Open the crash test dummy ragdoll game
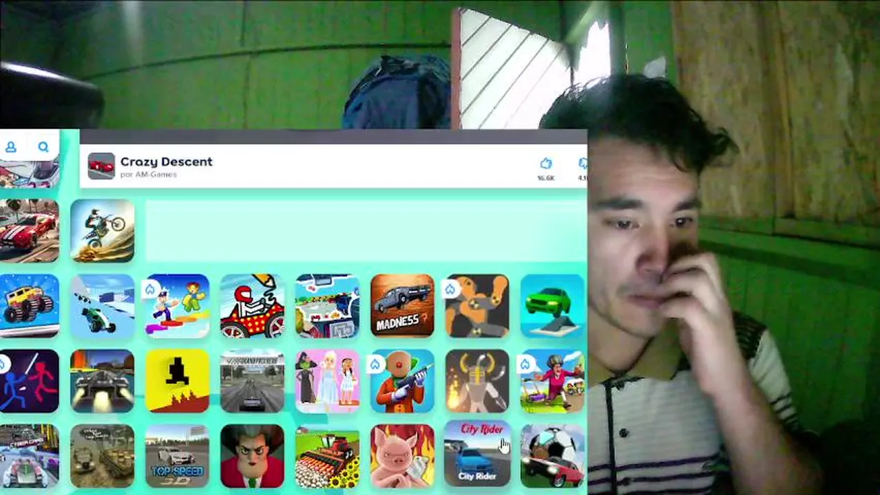 coord(477,306)
